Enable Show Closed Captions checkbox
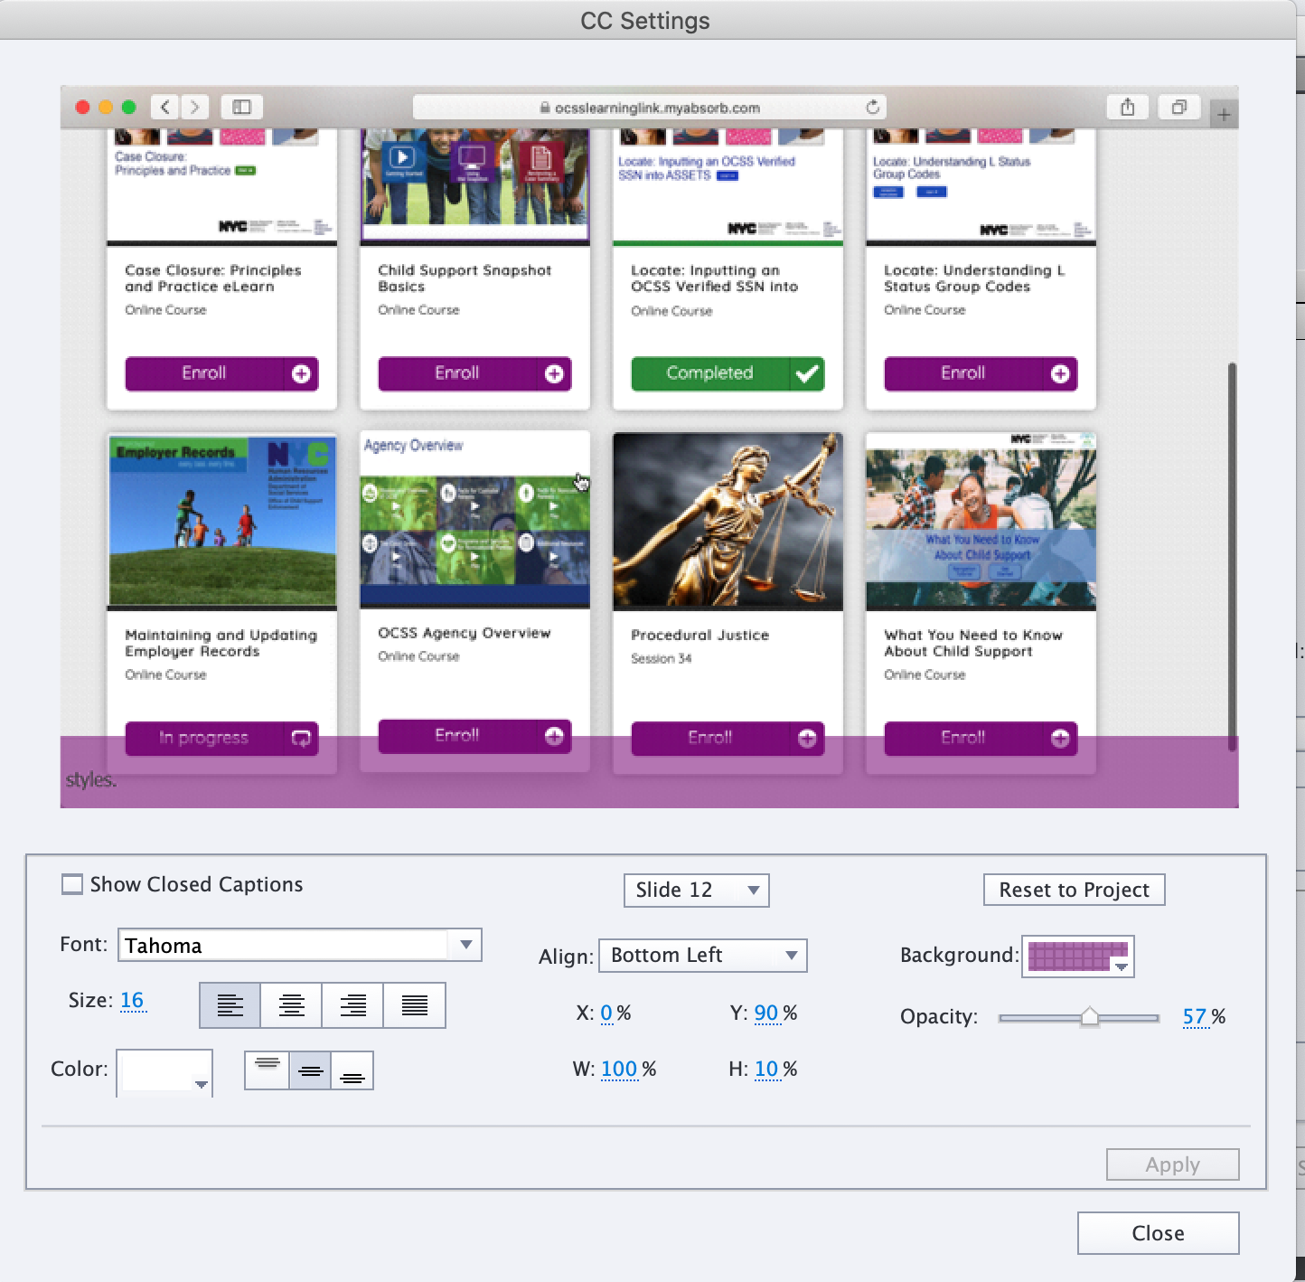Image resolution: width=1305 pixels, height=1282 pixels. 72,884
